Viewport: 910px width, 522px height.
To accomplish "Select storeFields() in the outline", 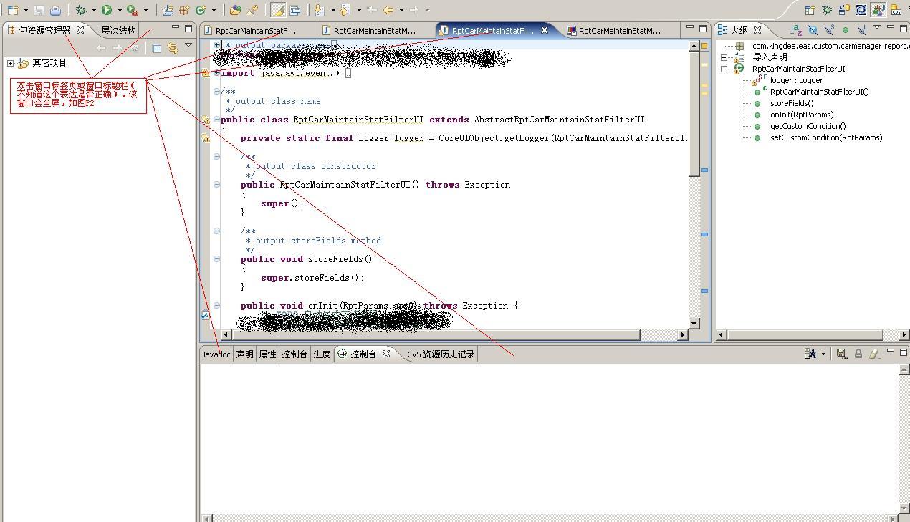I will pyautogui.click(x=792, y=103).
